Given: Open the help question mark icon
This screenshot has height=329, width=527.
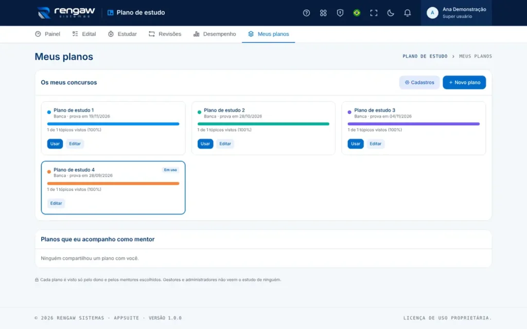Looking at the screenshot, I should click(306, 13).
